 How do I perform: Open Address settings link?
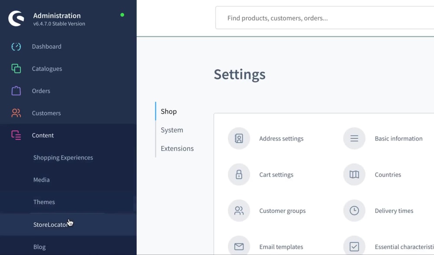coord(281,138)
